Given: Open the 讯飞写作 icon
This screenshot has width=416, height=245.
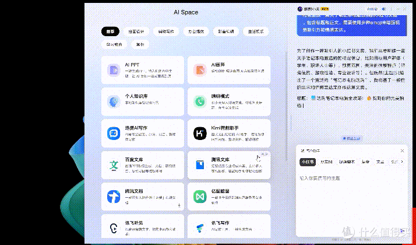Looking at the screenshot, I should click(x=200, y=228).
